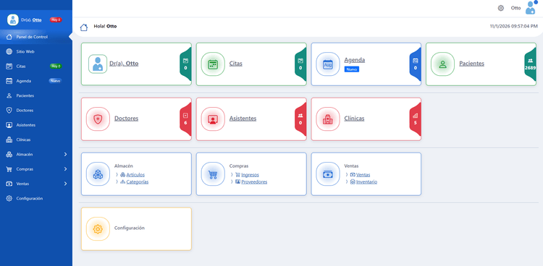Click the Citas calendar icon in sidebar
The height and width of the screenshot is (266, 543).
(x=9, y=66)
